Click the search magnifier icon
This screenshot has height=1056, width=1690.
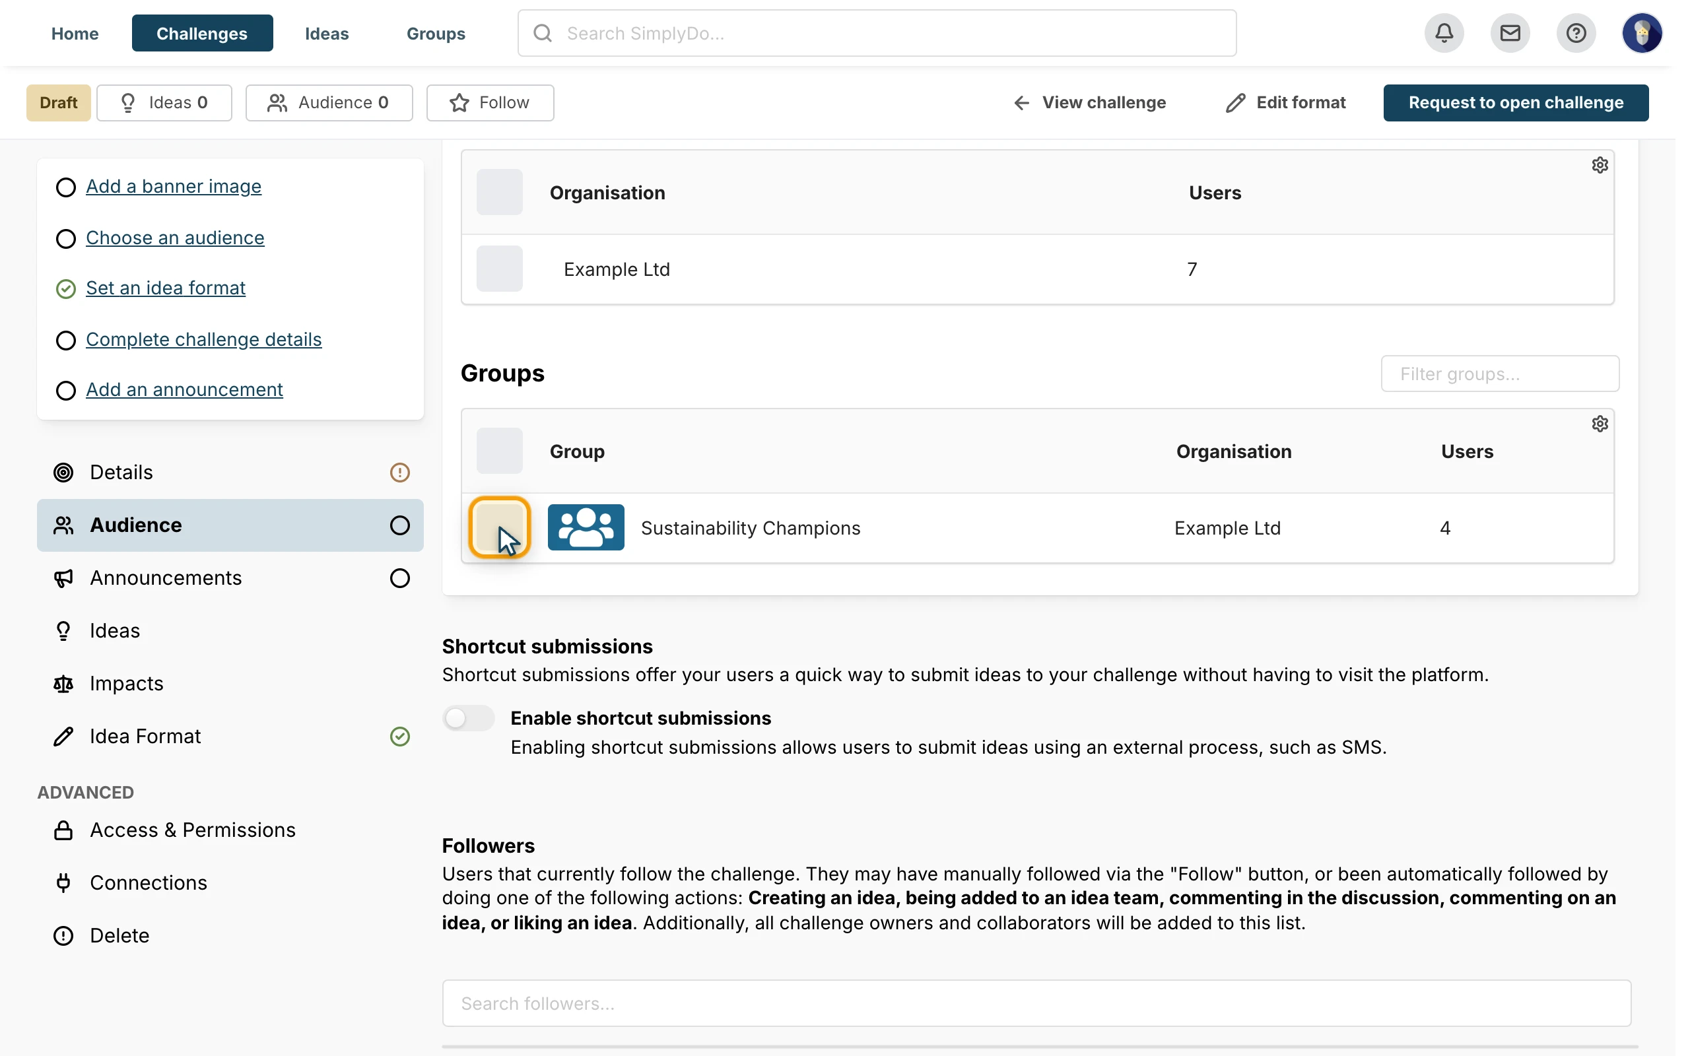pos(543,33)
